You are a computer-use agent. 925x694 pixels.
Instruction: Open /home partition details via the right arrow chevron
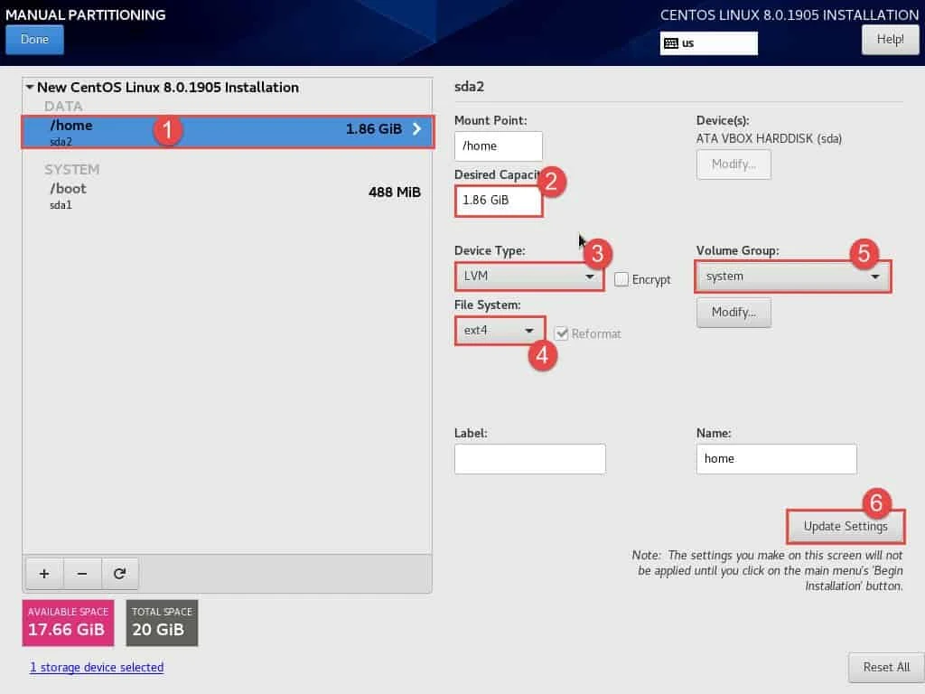click(416, 128)
